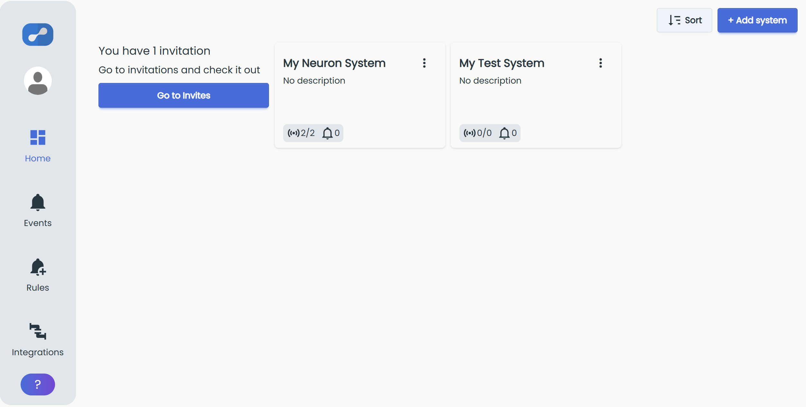806x407 pixels.
Task: Go to Home dashboard icon
Action: 38,138
